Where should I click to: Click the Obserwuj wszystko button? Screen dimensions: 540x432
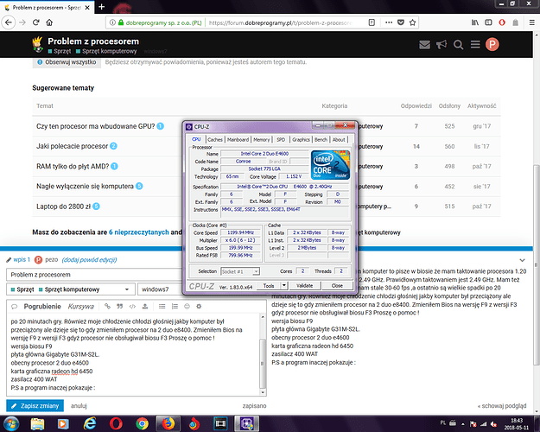[x=67, y=62]
